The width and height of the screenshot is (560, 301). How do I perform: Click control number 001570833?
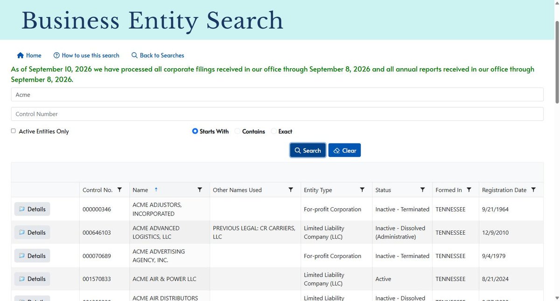(x=97, y=279)
